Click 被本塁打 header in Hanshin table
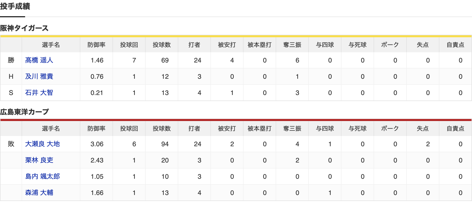 [260, 45]
